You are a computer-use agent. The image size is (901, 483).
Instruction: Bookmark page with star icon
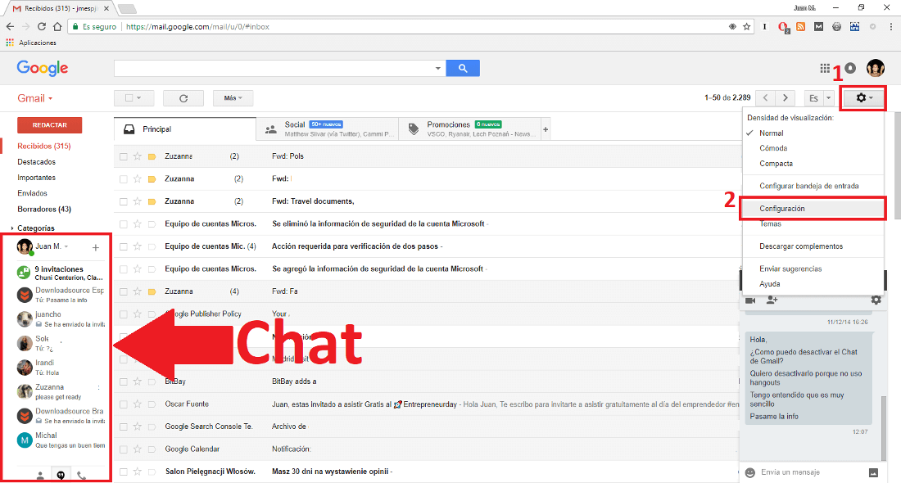[x=746, y=26]
